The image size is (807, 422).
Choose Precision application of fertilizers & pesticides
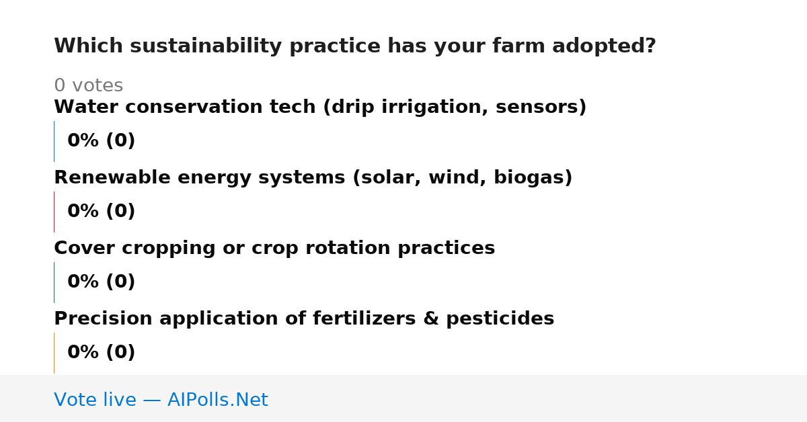pyautogui.click(x=304, y=319)
